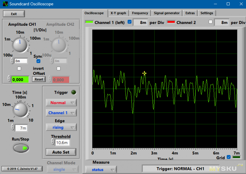The image size is (246, 174).
Task: Click the CH2 offset stepper arrows
Action: point(50,79)
